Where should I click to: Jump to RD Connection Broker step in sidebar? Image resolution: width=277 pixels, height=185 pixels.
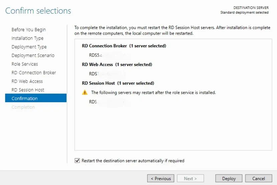point(34,73)
